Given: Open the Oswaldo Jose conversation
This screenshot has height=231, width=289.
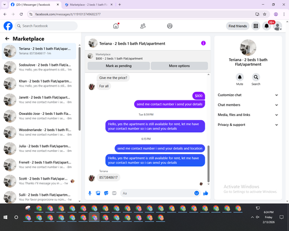Looking at the screenshot, I should coord(39,116).
